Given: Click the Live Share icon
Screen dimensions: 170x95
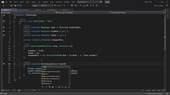Looking at the screenshot, I should 155,6.
